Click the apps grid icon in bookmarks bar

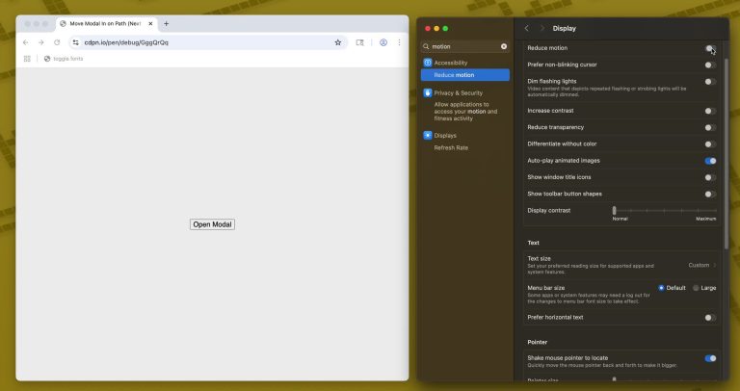[x=27, y=59]
